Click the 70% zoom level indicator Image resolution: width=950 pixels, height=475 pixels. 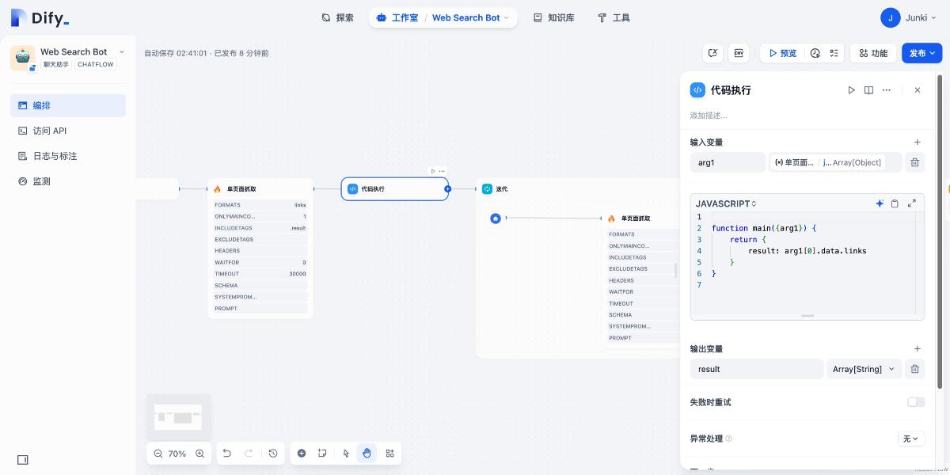[x=177, y=453]
